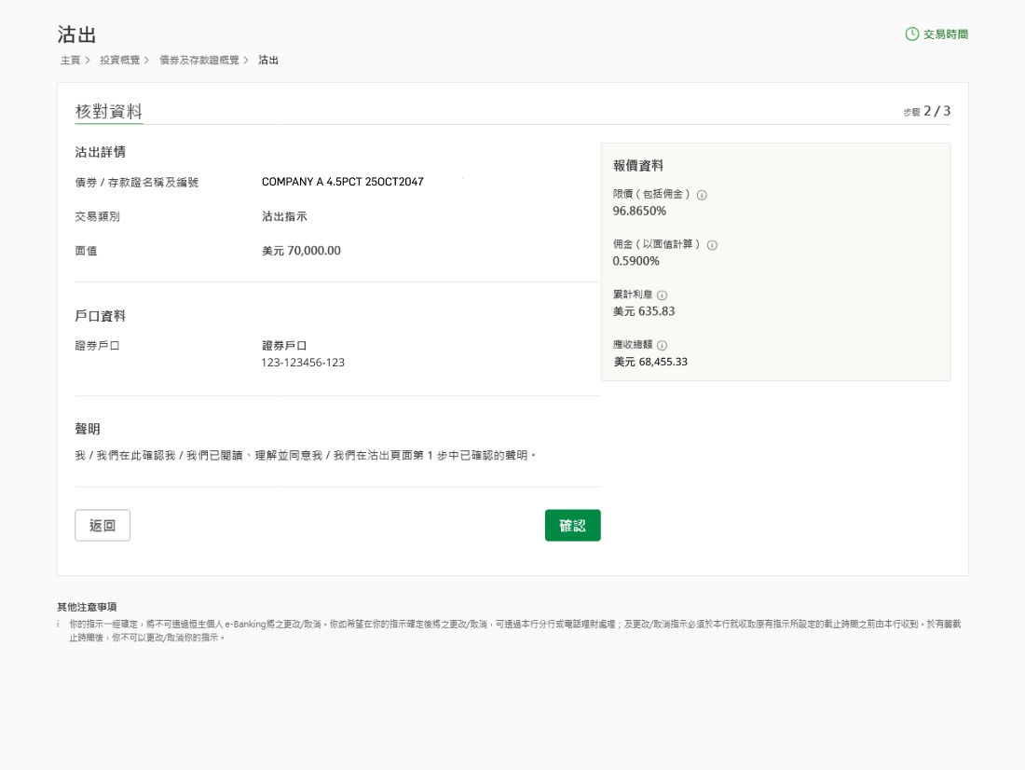Screen dimensions: 1025x770
Task: Click the 步驟 2 / 3 step indicator
Action: [x=926, y=111]
